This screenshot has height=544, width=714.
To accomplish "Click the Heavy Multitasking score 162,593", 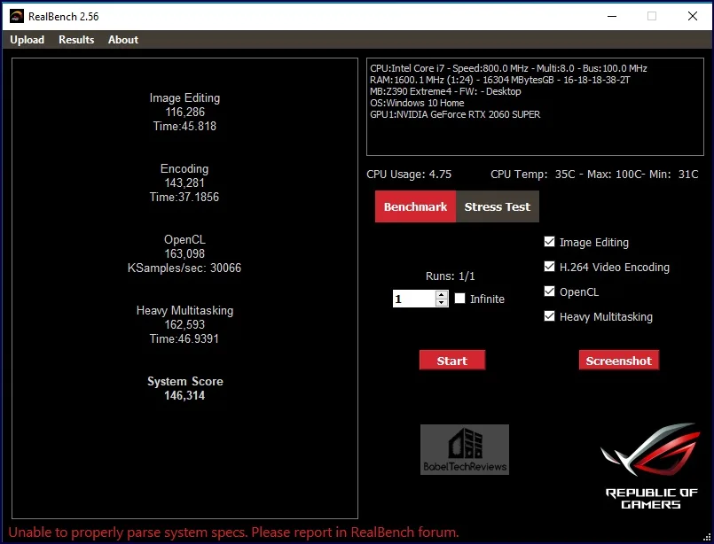I will pyautogui.click(x=184, y=325).
